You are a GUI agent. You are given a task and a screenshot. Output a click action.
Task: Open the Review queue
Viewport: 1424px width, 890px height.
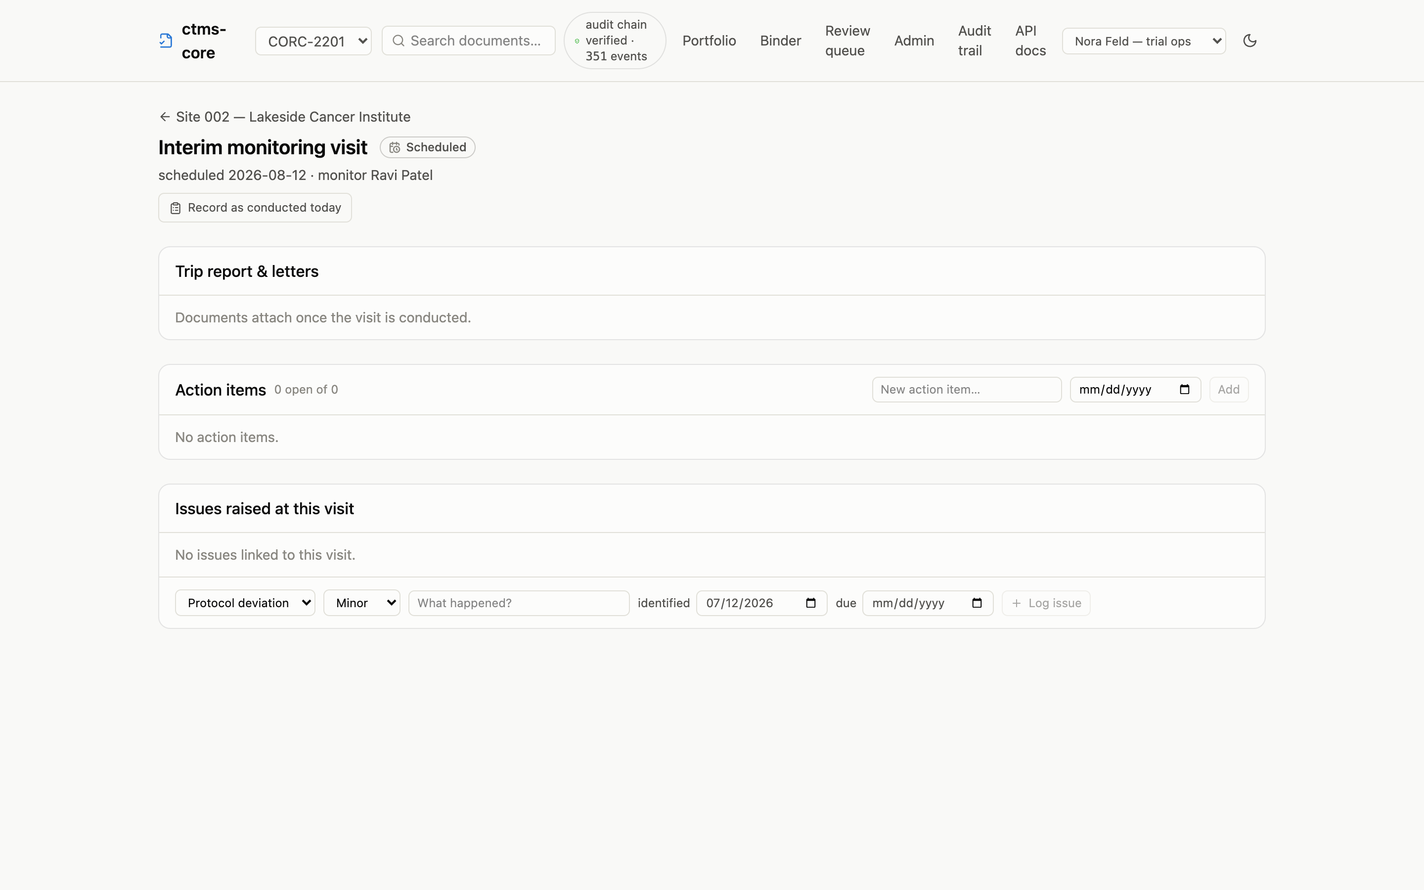847,41
